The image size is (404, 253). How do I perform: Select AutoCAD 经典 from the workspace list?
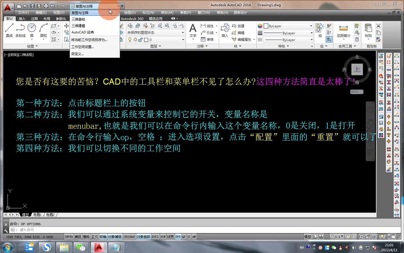(83, 32)
